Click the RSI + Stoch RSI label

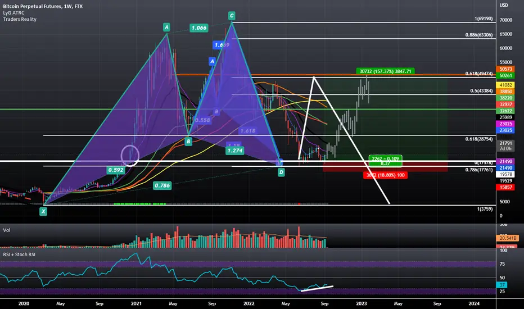coord(19,255)
